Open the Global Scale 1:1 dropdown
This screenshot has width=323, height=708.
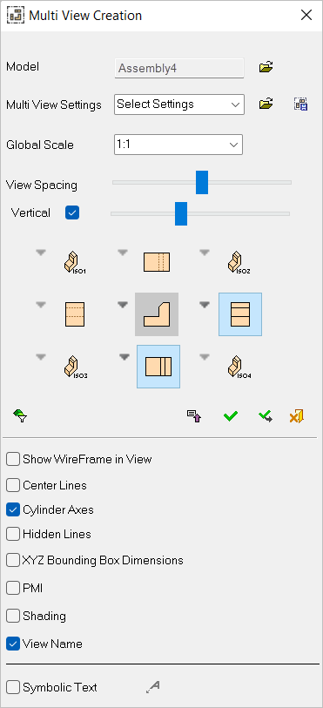[x=178, y=145]
